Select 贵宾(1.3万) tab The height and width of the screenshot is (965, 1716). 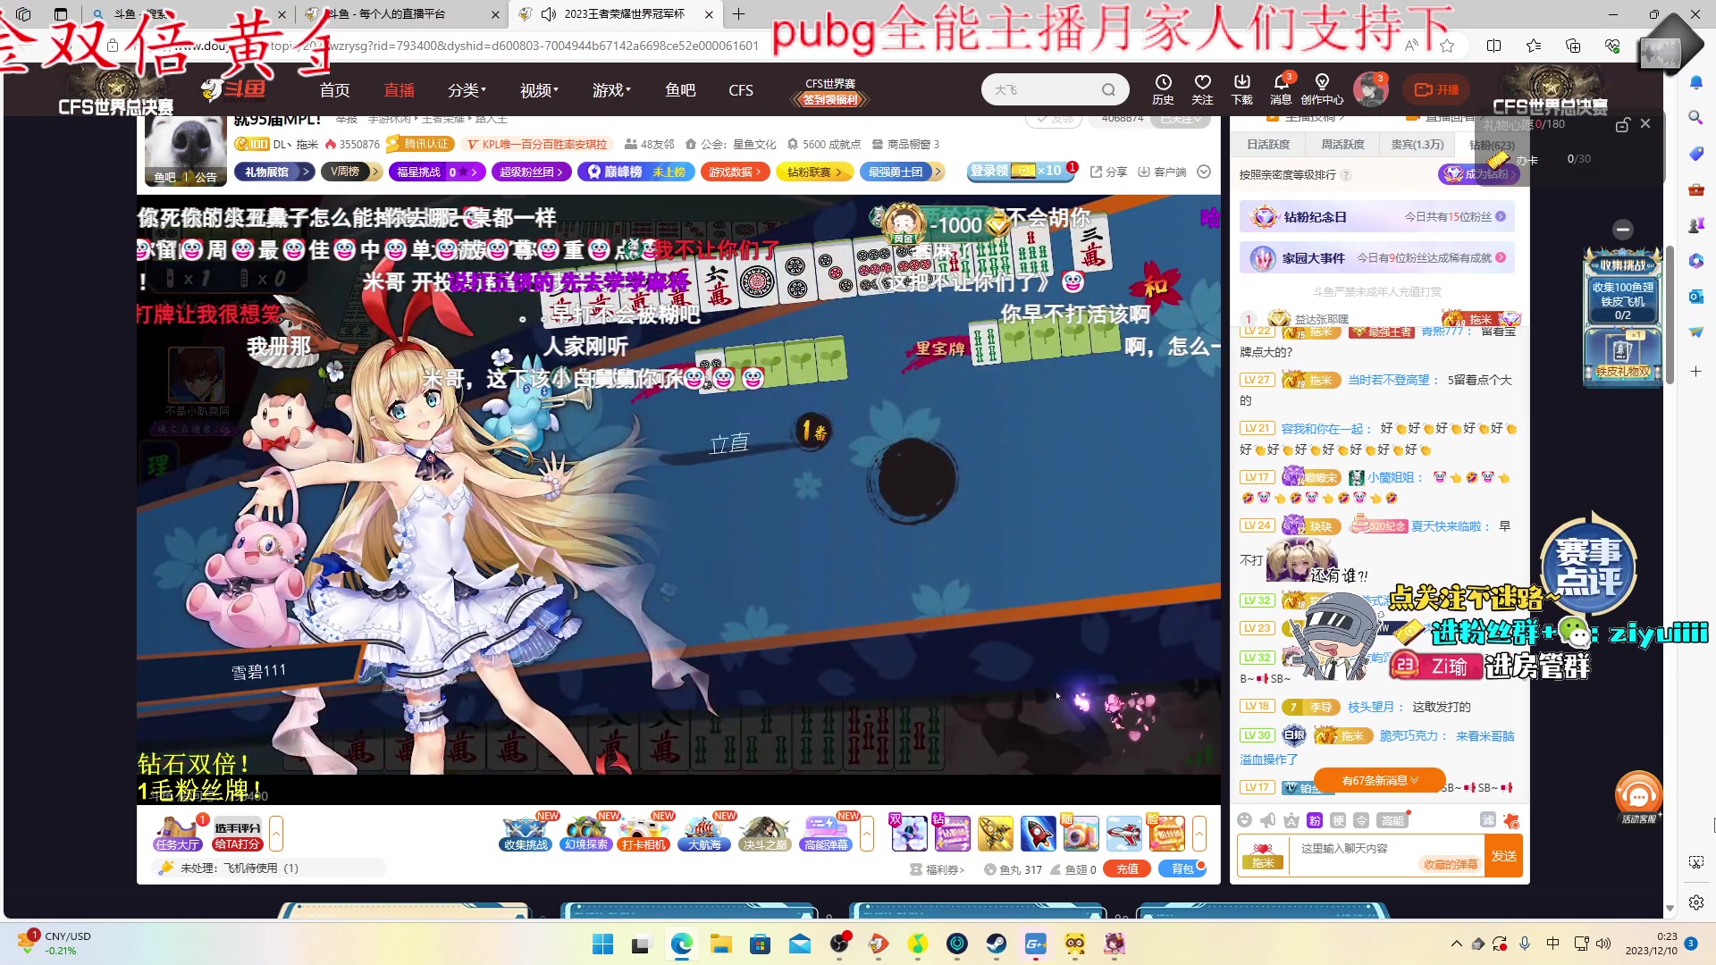click(1417, 144)
